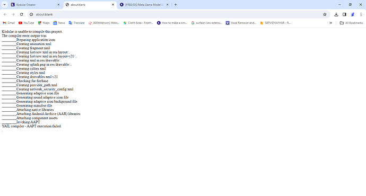Close the Meta Llama Model tab
Viewport: 366px width, 196px height.
[x=168, y=5]
